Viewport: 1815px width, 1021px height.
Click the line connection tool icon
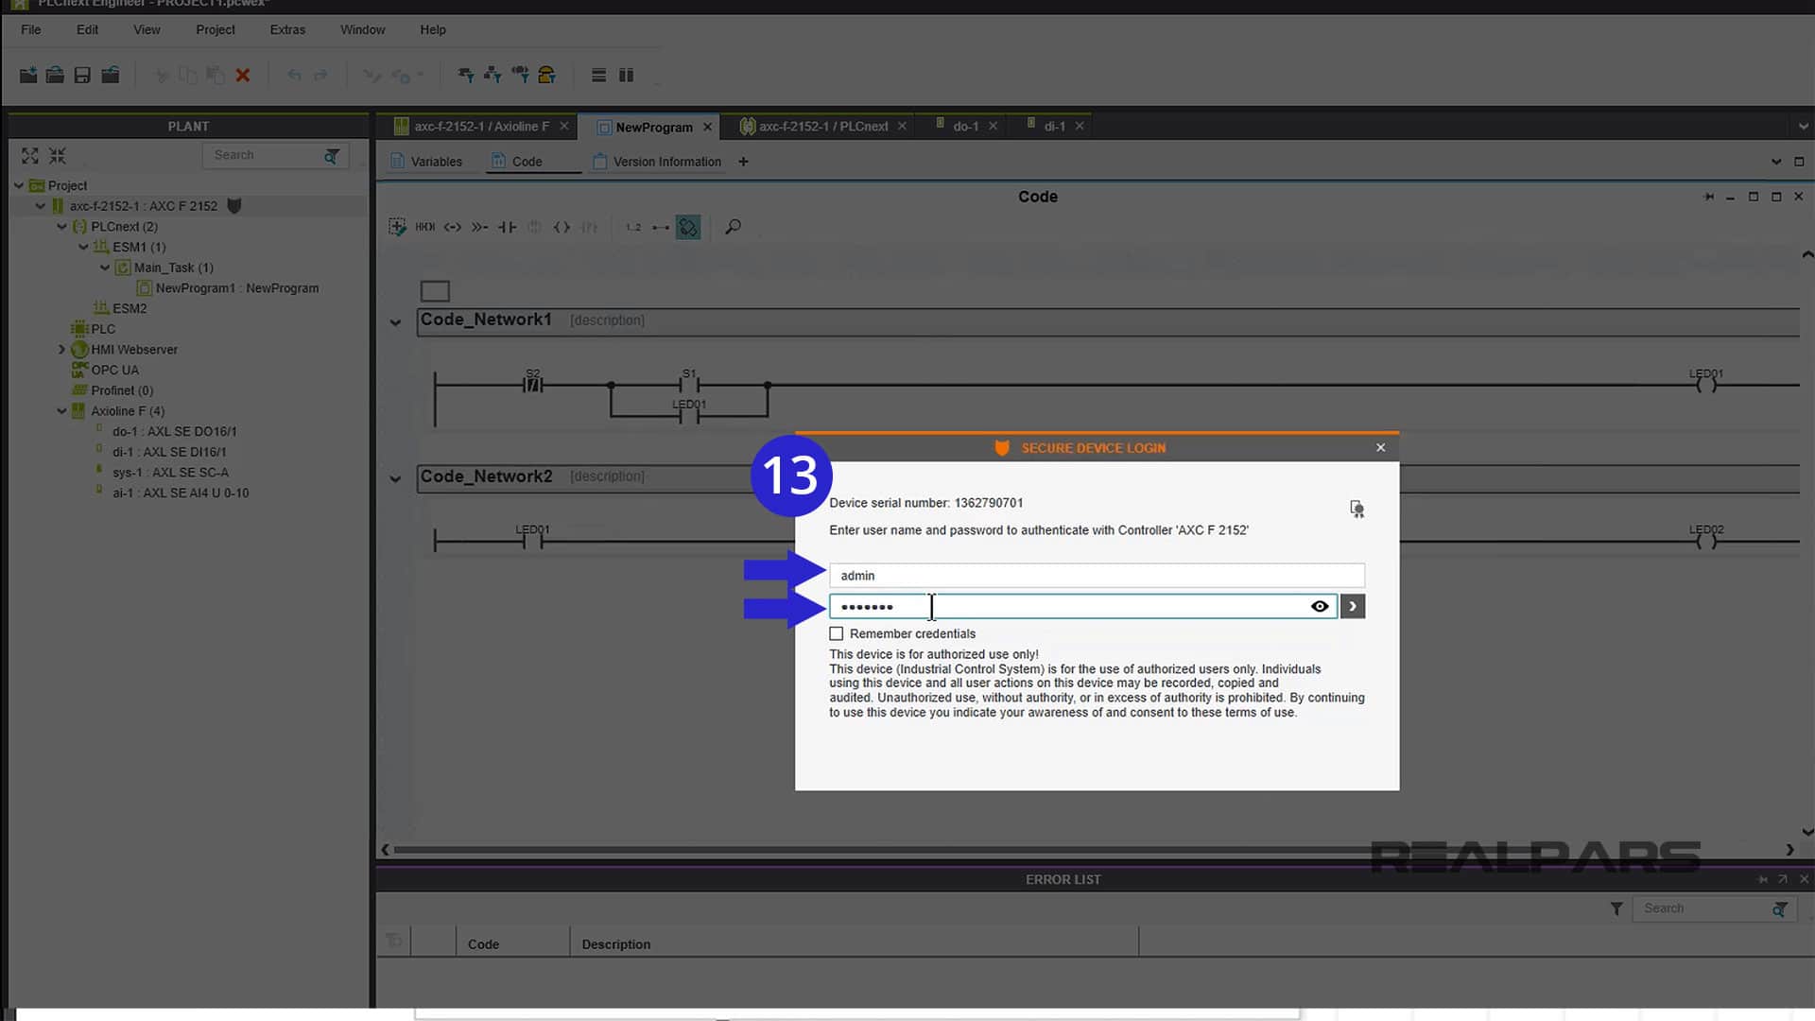point(660,227)
